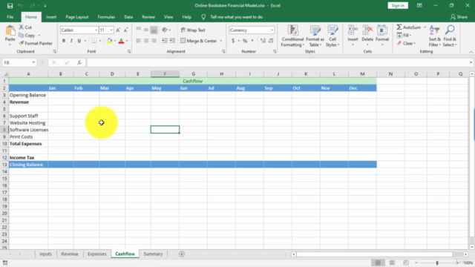This screenshot has height=267, width=475.
Task: Click the zoom slider handle
Action: point(437,263)
